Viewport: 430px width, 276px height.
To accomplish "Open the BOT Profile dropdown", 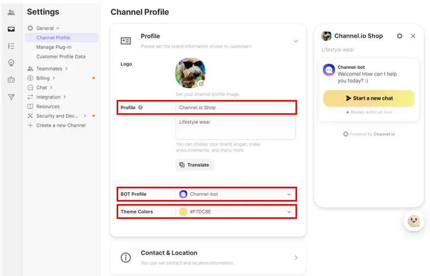I will pyautogui.click(x=235, y=194).
